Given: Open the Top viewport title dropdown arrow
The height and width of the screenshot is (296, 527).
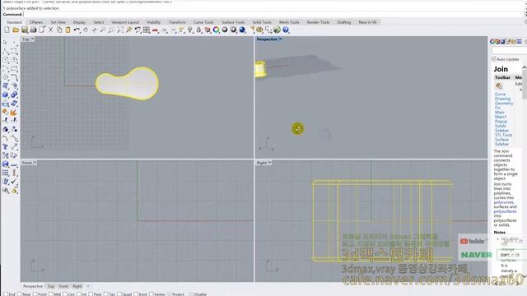Looking at the screenshot, I should click(x=32, y=39).
